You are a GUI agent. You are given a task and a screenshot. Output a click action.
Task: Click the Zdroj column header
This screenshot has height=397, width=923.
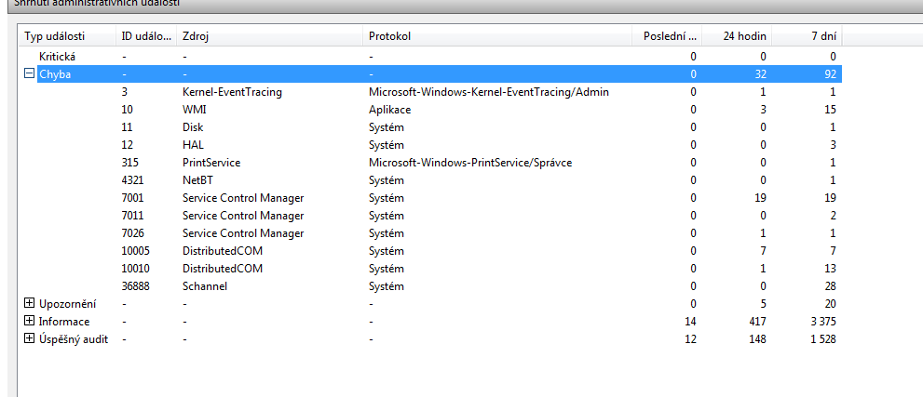270,36
